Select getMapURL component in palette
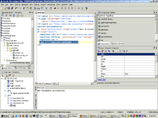158x118 pixels. coord(105,26)
